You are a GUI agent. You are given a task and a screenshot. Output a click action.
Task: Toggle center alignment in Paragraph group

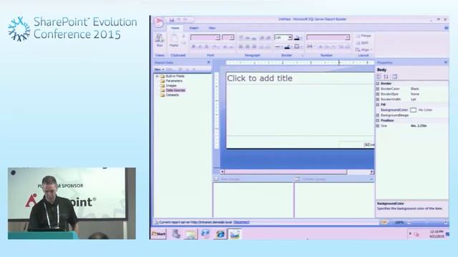click(x=248, y=46)
